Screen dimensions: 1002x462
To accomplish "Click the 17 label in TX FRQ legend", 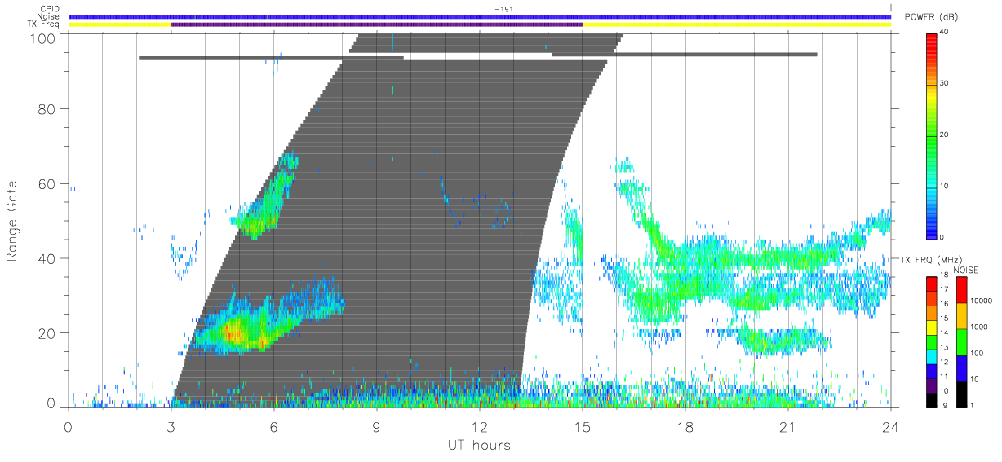I will click(944, 289).
